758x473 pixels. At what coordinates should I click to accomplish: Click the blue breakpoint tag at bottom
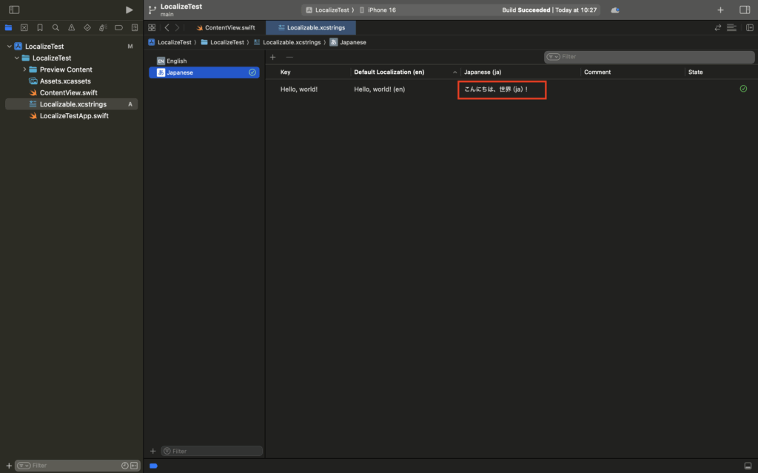point(153,466)
